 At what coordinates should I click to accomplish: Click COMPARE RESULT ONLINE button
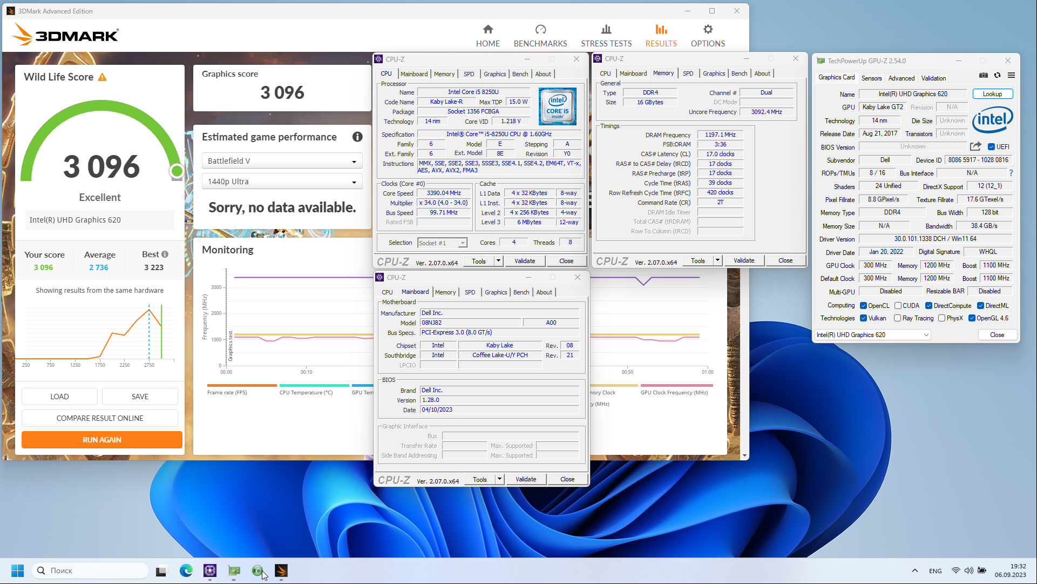click(100, 418)
